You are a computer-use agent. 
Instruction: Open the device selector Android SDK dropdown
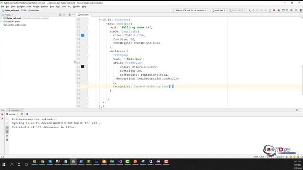189,10
